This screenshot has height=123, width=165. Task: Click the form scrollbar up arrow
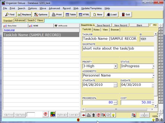tap(156, 34)
